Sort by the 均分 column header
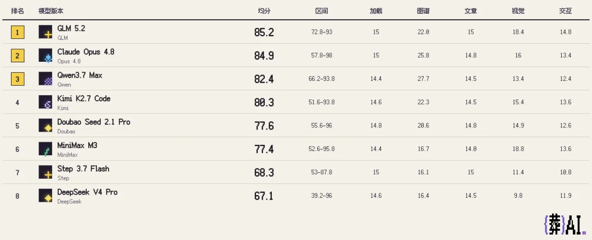 coord(264,11)
